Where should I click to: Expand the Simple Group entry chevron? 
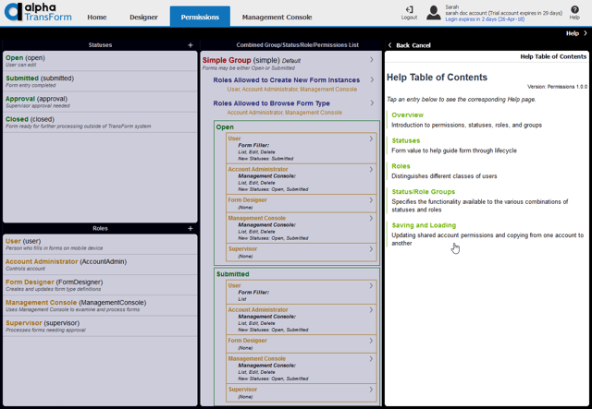click(372, 61)
